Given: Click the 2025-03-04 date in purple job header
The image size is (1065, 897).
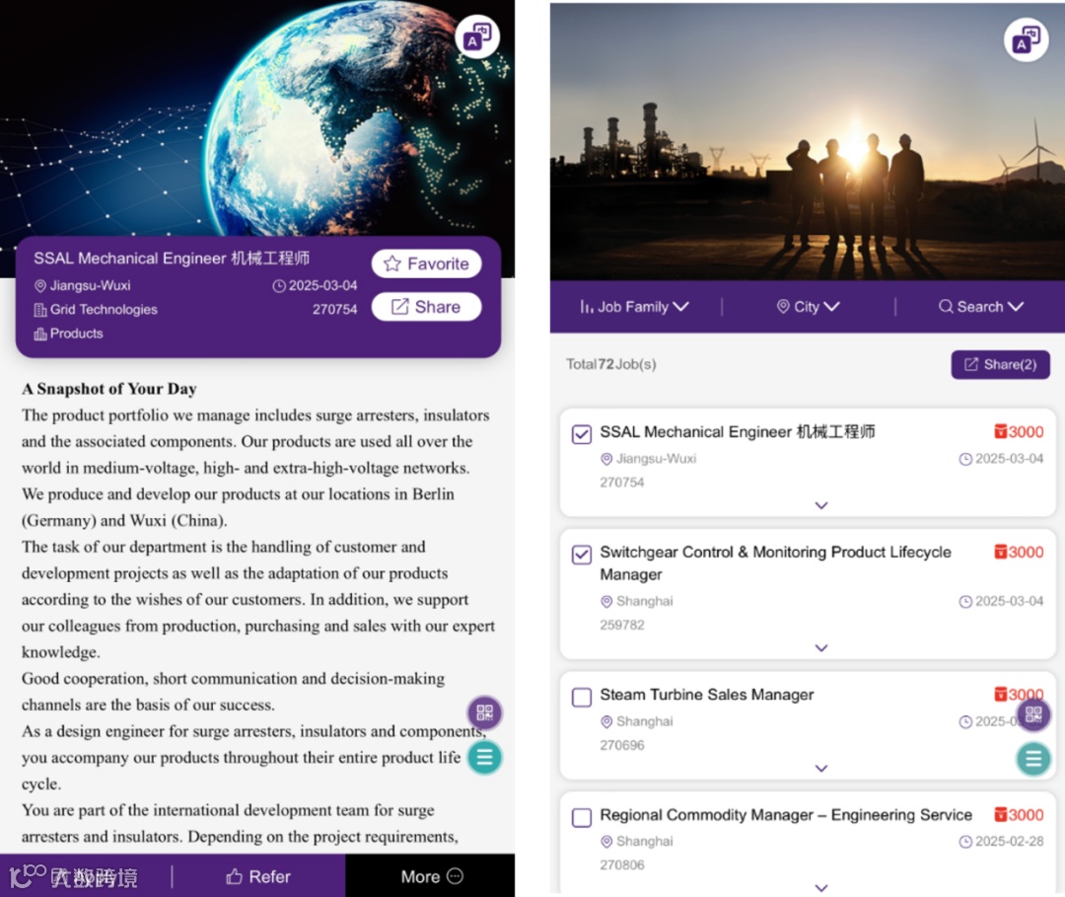Looking at the screenshot, I should point(315,286).
